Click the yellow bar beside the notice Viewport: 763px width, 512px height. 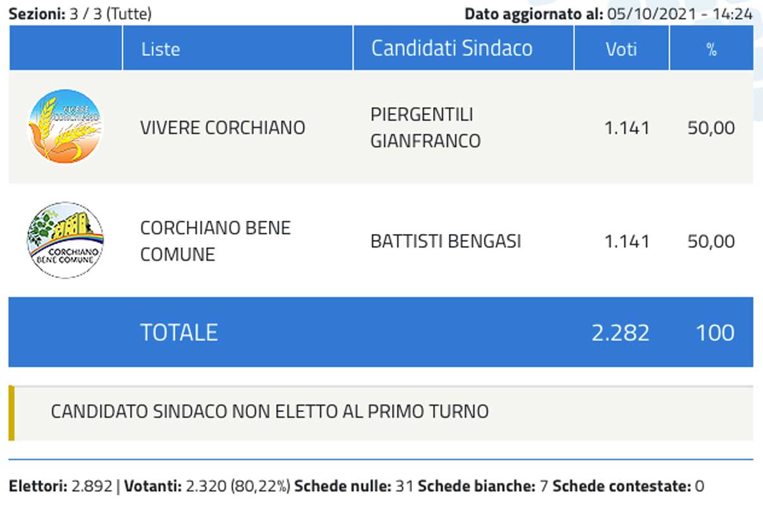pyautogui.click(x=11, y=413)
